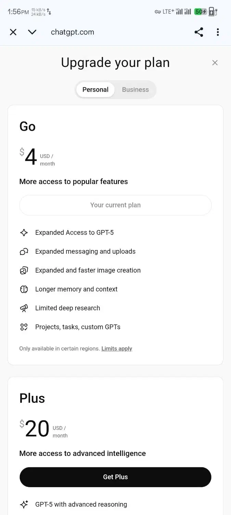Click the Get Plus button
The image size is (231, 515).
pos(115,477)
